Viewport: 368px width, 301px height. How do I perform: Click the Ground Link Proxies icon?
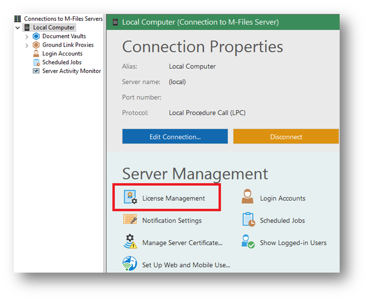tap(36, 45)
